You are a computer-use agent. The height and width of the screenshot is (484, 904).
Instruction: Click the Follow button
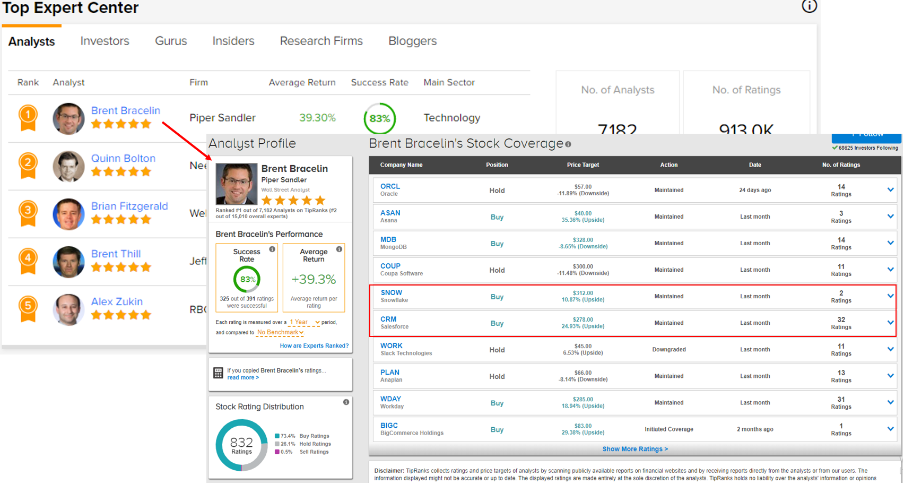point(866,137)
